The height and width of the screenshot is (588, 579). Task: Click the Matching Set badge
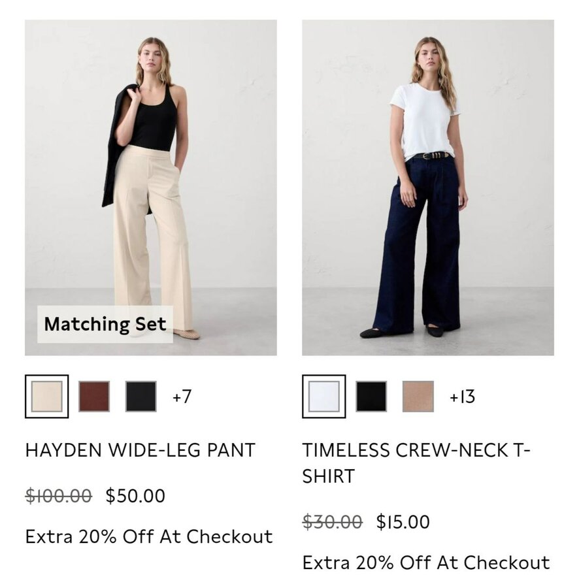[105, 324]
